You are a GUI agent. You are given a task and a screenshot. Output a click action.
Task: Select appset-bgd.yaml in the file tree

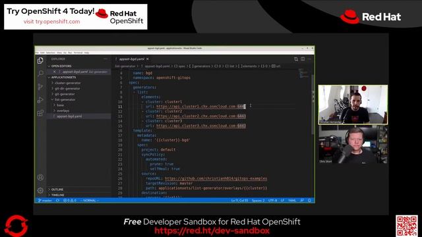(x=79, y=117)
